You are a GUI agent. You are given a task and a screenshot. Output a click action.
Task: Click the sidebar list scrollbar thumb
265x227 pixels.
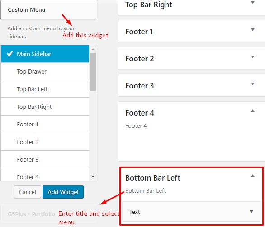click(x=93, y=72)
